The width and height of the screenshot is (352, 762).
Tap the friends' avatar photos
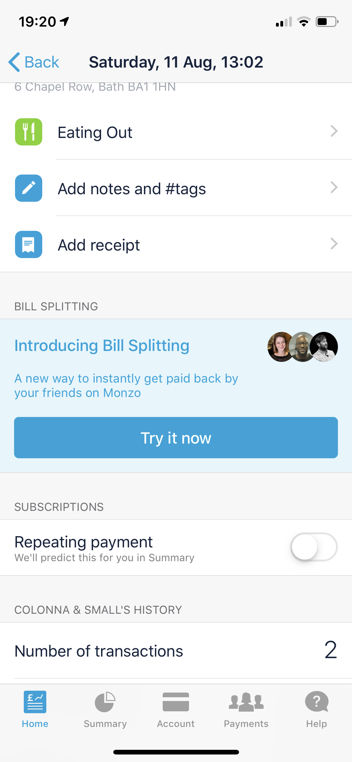click(303, 347)
